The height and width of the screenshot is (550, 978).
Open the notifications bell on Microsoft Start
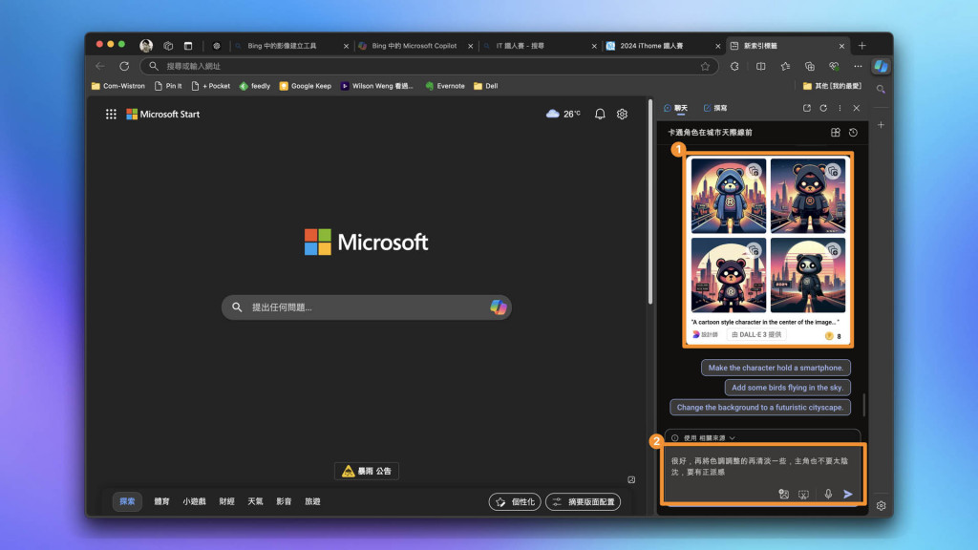(600, 115)
